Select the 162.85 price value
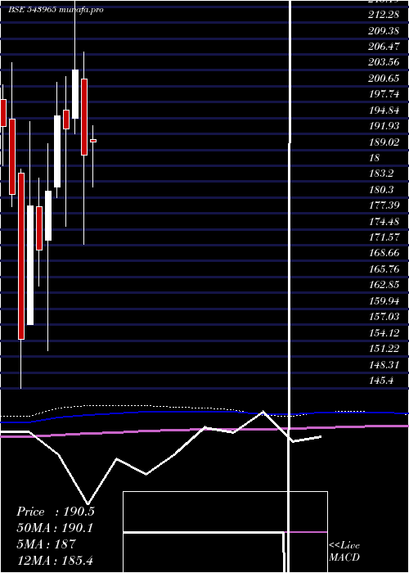 pyautogui.click(x=384, y=285)
